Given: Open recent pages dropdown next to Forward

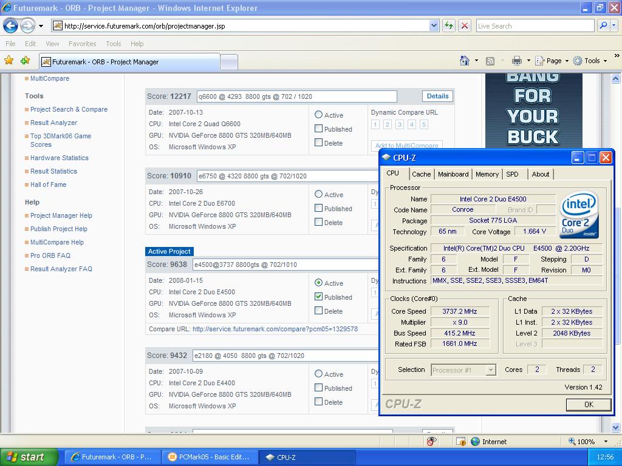Looking at the screenshot, I should pyautogui.click(x=41, y=26).
